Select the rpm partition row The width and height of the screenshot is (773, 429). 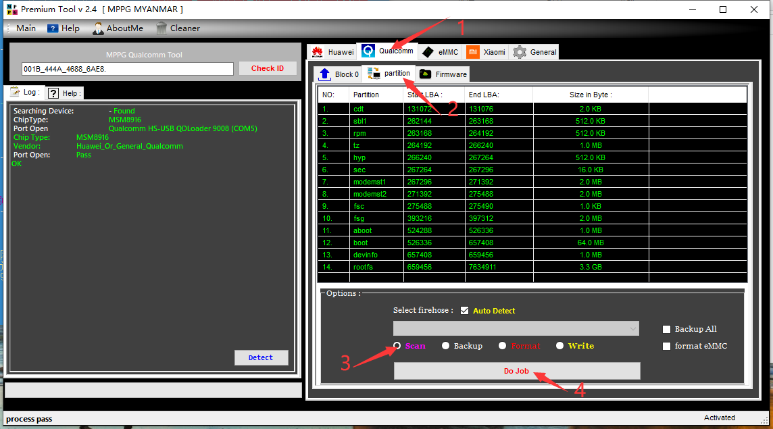coord(532,133)
